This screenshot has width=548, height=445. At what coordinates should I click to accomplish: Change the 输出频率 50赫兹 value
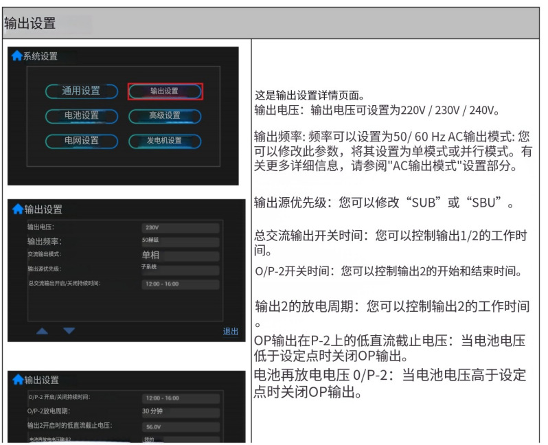[179, 241]
